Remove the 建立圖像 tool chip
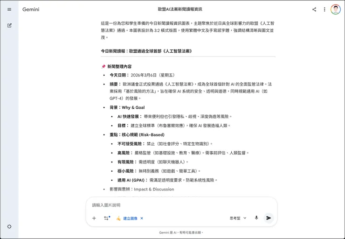The image size is (345, 239). [142, 218]
